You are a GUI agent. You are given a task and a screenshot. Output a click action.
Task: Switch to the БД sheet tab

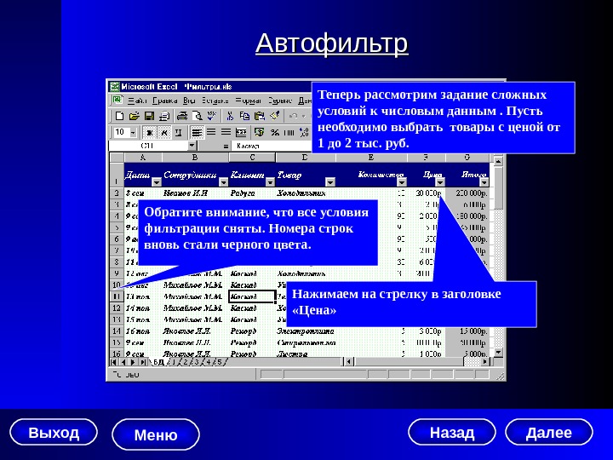click(158, 362)
